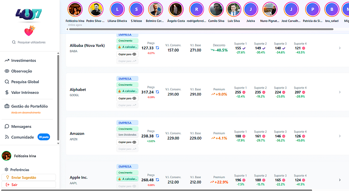The image size is (349, 191).
Task: Click the Enviar Sugestão button
Action: click(29, 177)
